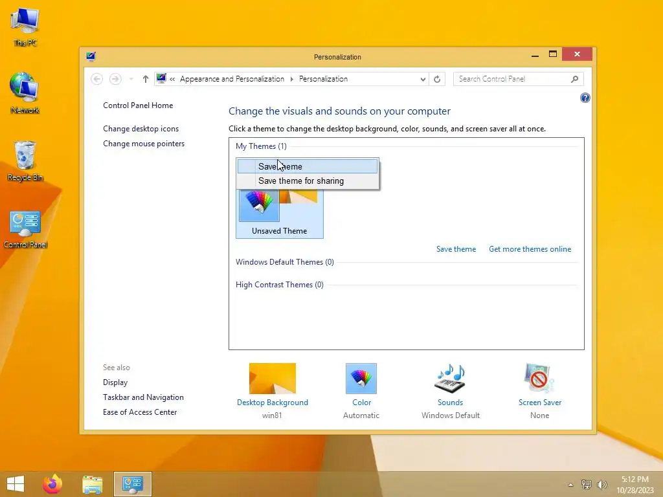
Task: Click the search magnifier icon
Action: [x=574, y=79]
